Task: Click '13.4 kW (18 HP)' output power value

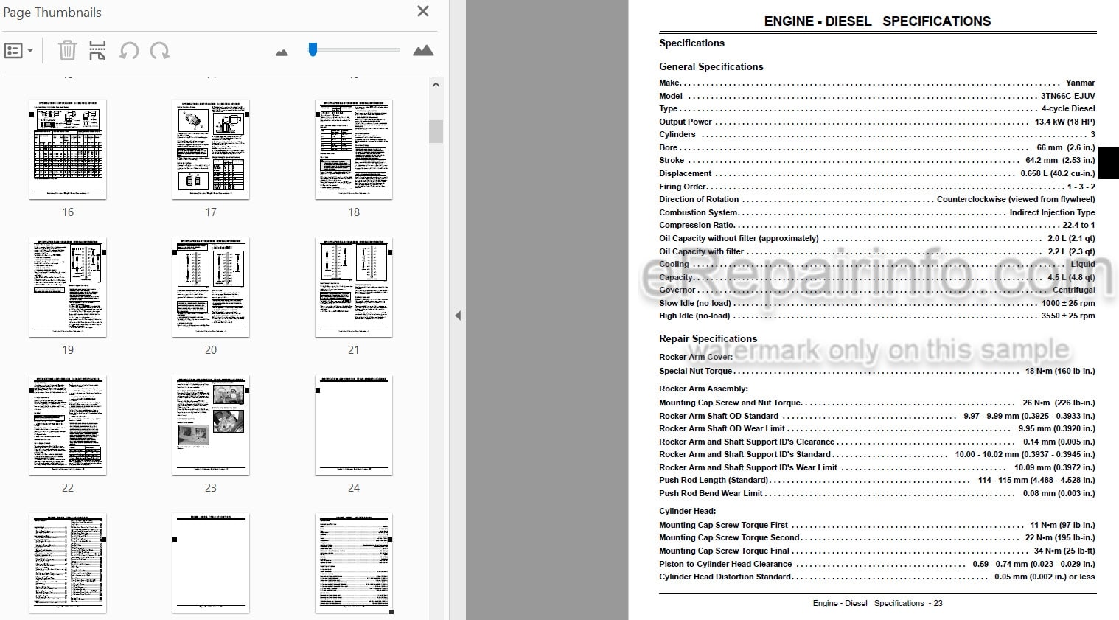Action: pyautogui.click(x=1064, y=122)
